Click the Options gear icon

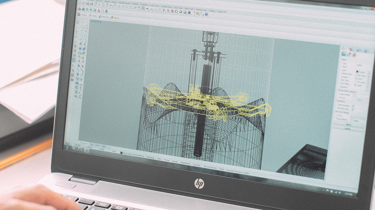pos(198,13)
